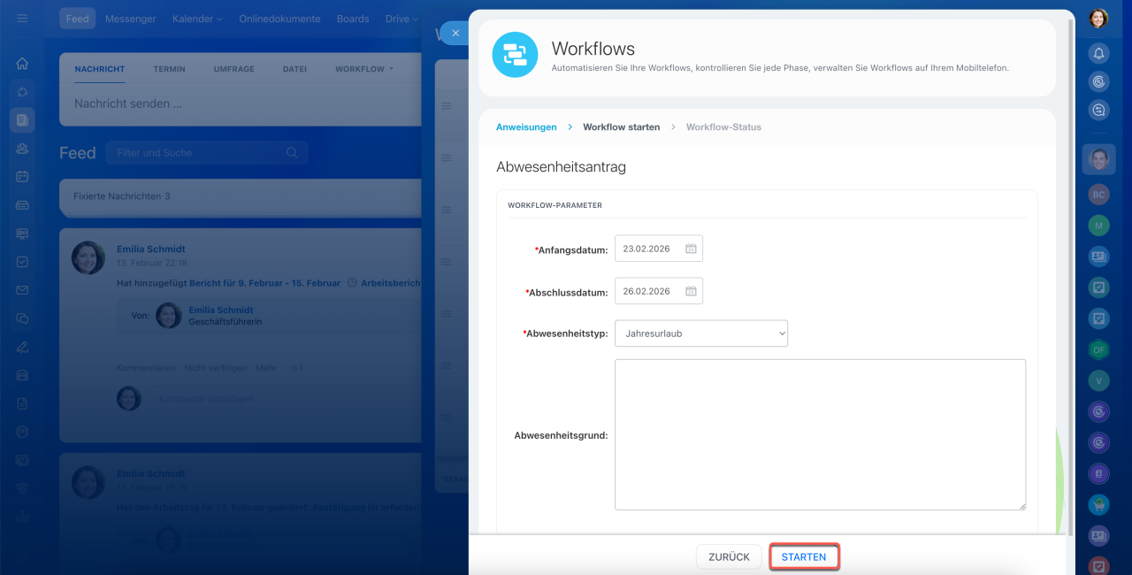Screen dimensions: 1132x575
Task: Open calendar picker for Abschlussdatum
Action: tap(692, 291)
